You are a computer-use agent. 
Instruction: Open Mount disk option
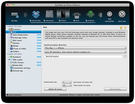[x=18, y=65]
